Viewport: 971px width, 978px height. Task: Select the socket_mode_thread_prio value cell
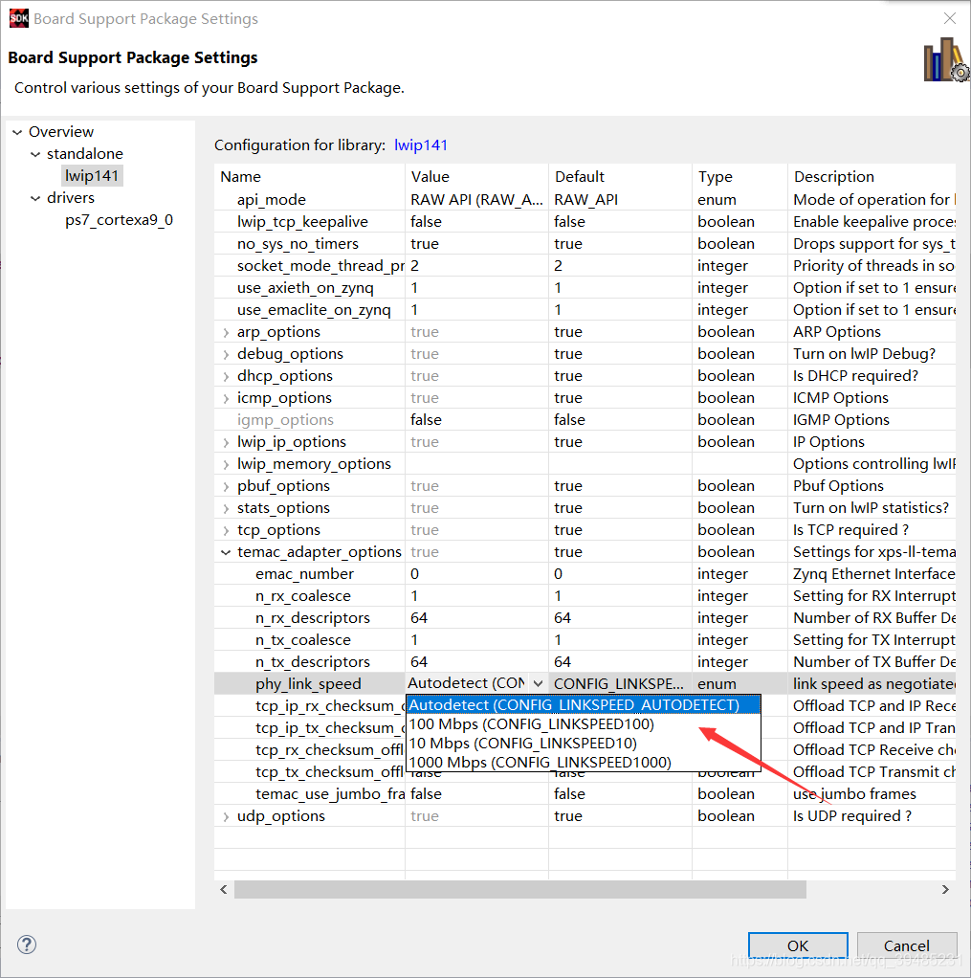coord(477,266)
